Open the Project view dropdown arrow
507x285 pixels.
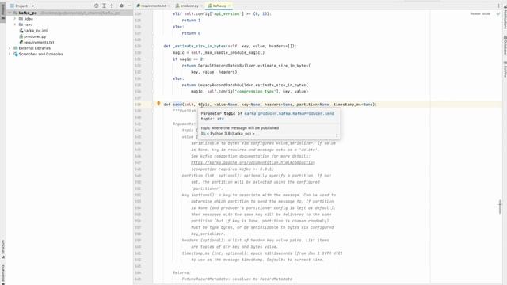[33, 6]
